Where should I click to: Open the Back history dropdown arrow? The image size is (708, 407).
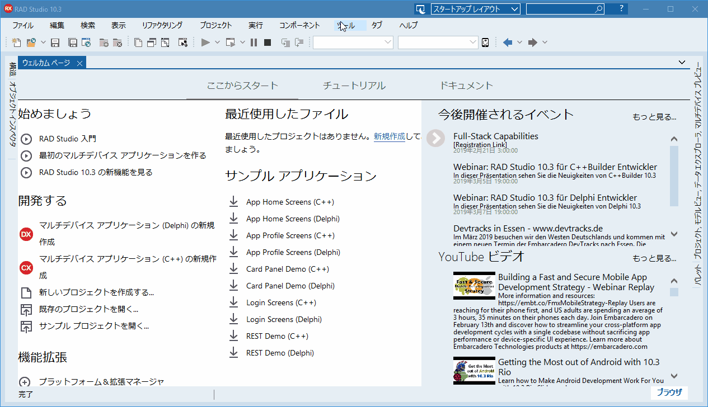tap(519, 42)
